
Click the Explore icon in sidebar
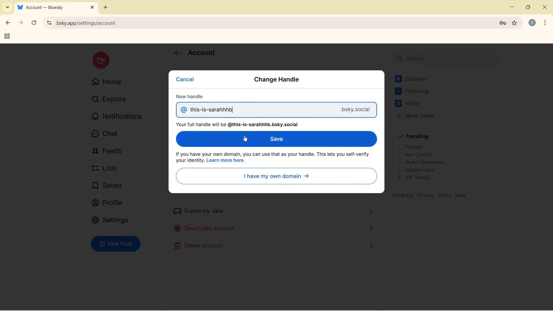pos(95,99)
